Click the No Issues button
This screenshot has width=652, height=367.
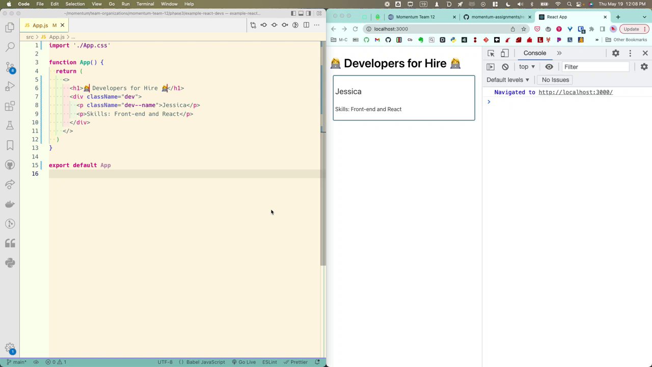(555, 80)
